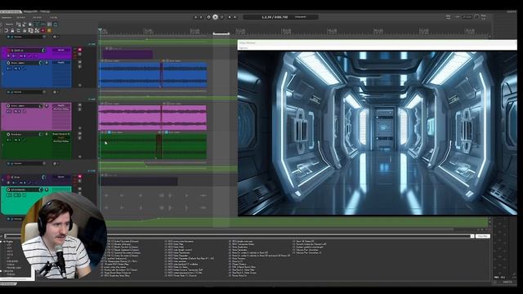Click the routing button on the blue track
This screenshot has width=523, height=294.
61,62
